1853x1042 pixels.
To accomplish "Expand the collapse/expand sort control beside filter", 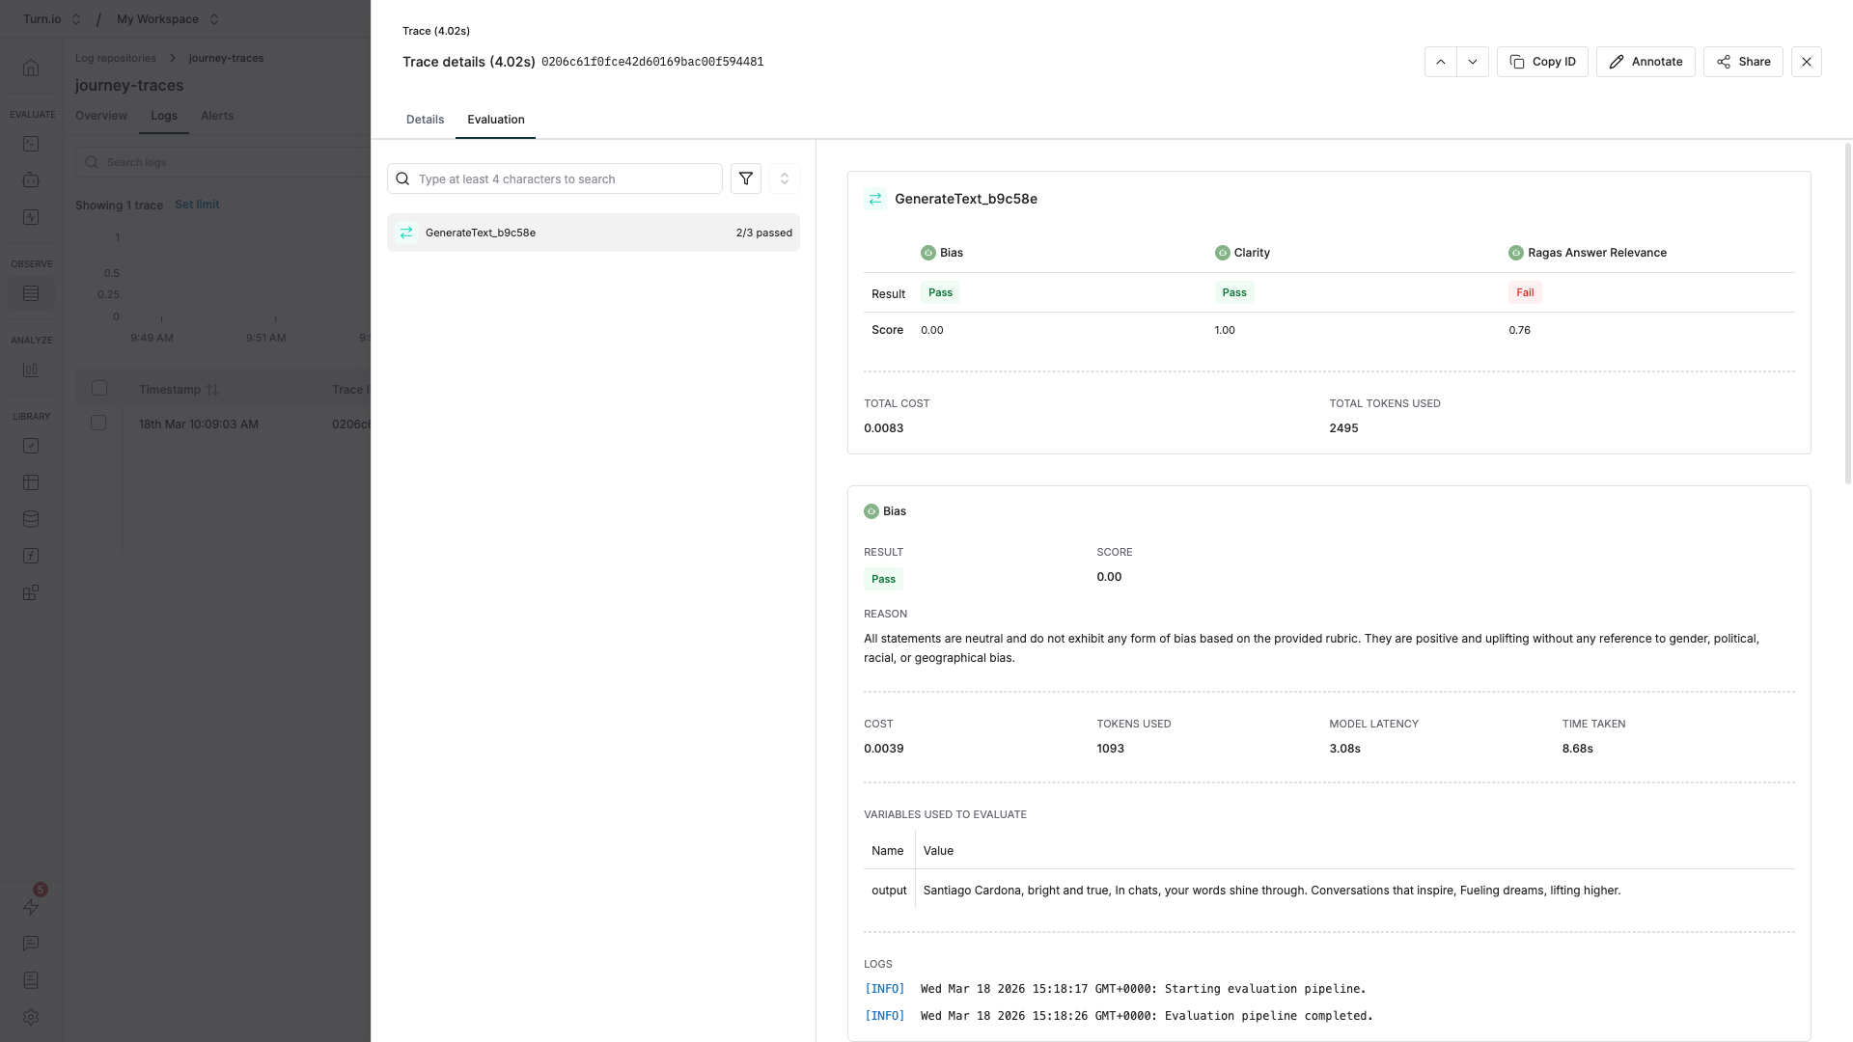I will tap(784, 178).
